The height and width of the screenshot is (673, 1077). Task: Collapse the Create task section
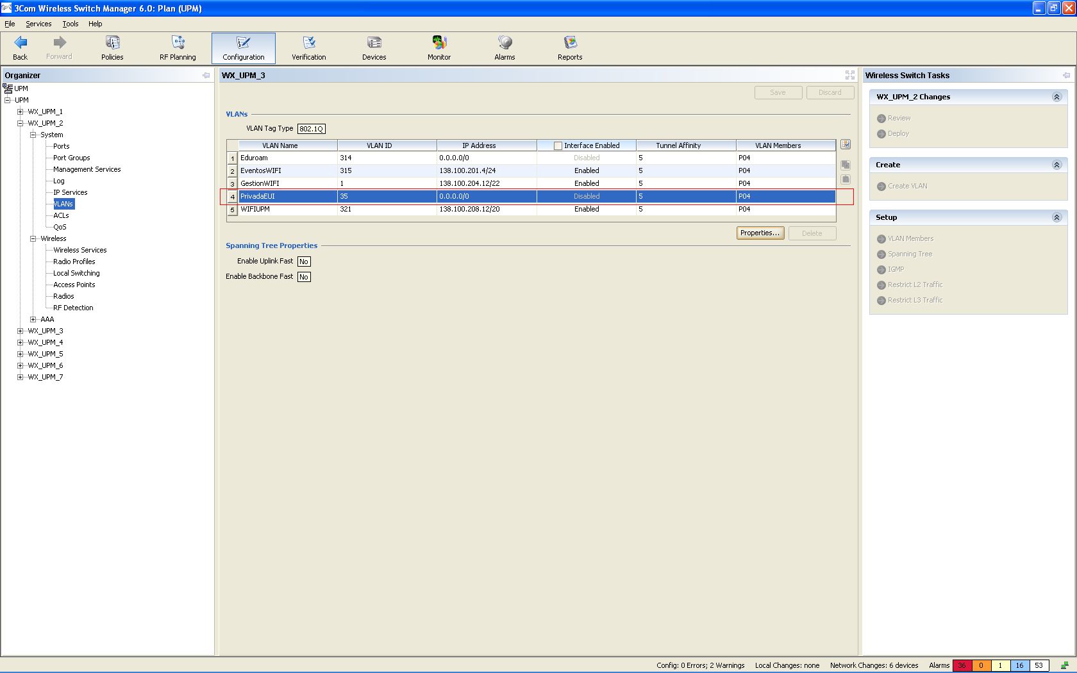(x=1056, y=165)
